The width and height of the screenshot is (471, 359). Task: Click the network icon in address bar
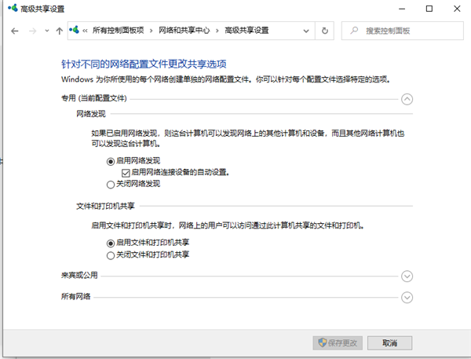(75, 31)
